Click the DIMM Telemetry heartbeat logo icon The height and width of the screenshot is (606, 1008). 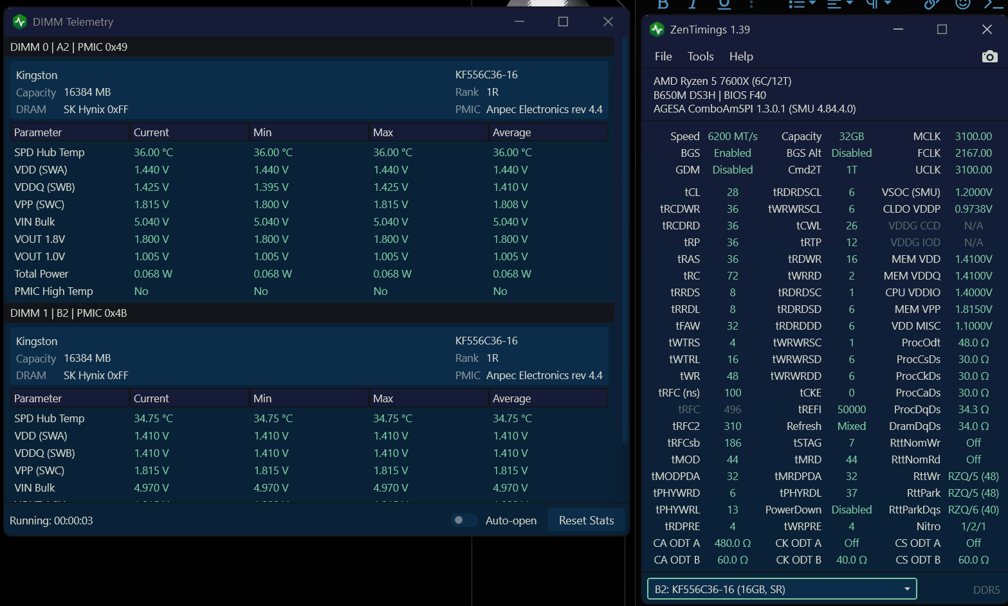point(20,22)
